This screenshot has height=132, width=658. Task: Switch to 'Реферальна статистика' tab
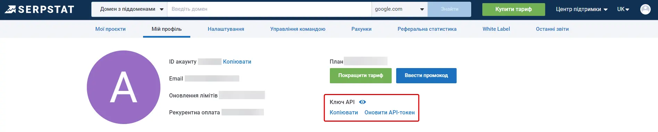tap(427, 29)
